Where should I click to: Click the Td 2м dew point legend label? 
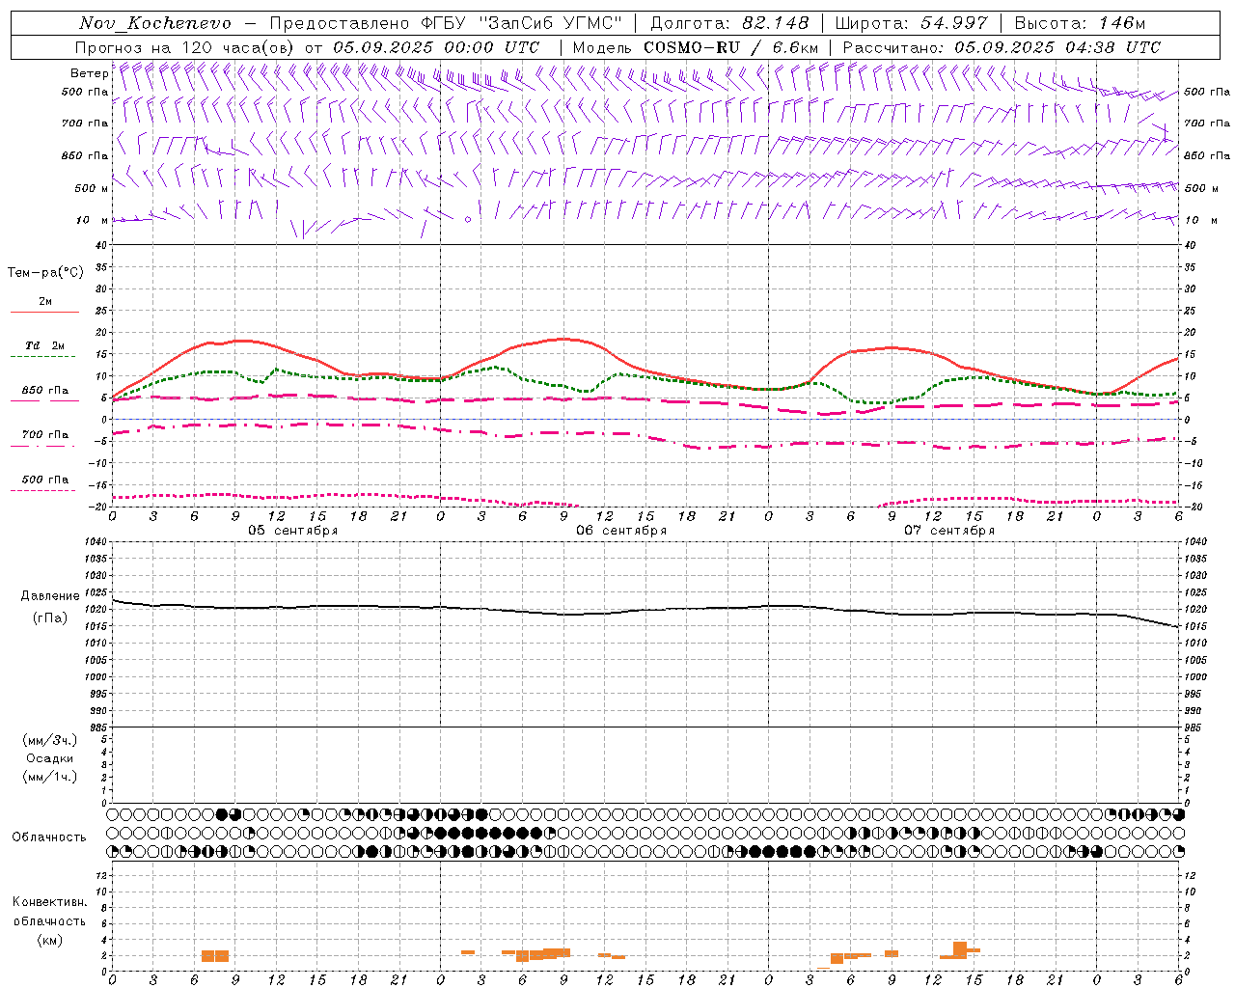45,345
